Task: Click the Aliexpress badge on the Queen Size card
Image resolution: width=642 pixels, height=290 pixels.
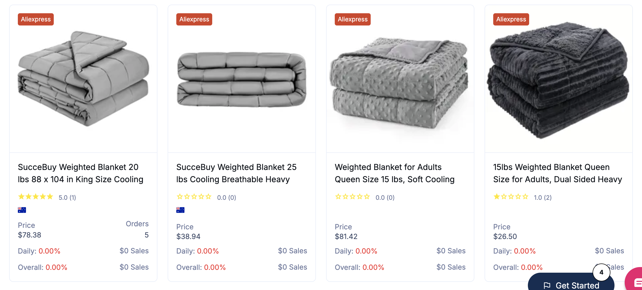Action: pos(353,19)
